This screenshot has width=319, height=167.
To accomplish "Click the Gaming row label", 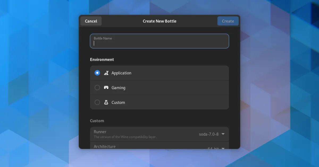I will click(x=118, y=88).
